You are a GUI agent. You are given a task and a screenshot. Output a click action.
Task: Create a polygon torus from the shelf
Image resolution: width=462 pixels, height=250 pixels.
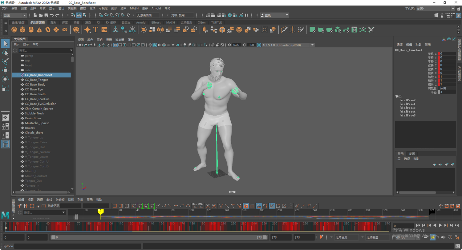(x=48, y=30)
